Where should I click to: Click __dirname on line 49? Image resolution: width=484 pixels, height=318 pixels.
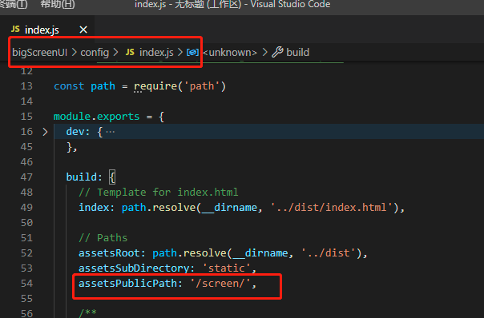coord(229,208)
